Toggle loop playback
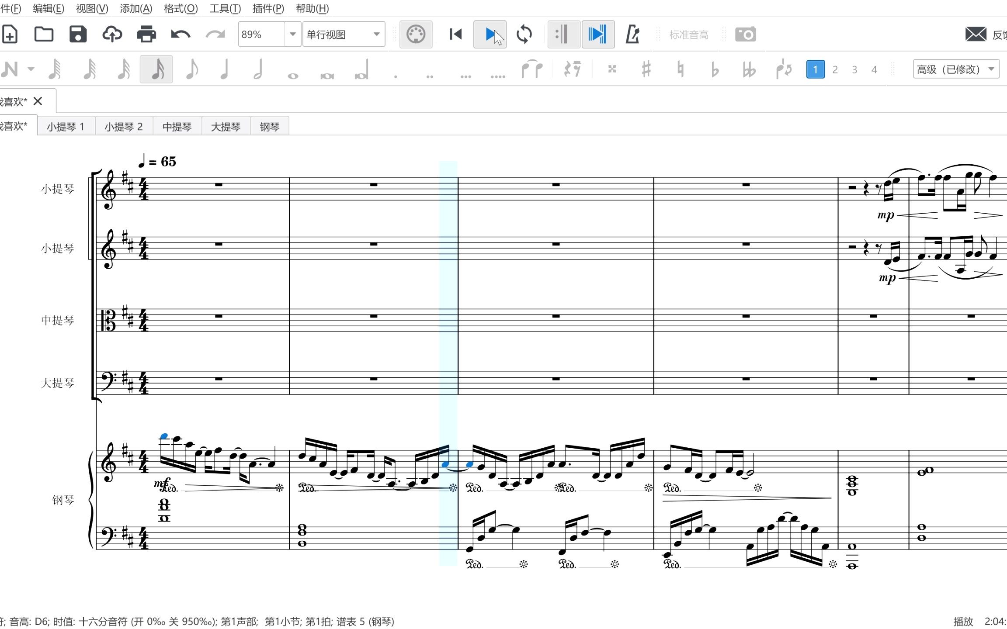1007x629 pixels. click(524, 34)
